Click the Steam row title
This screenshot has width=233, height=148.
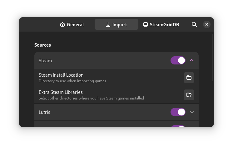(45, 61)
